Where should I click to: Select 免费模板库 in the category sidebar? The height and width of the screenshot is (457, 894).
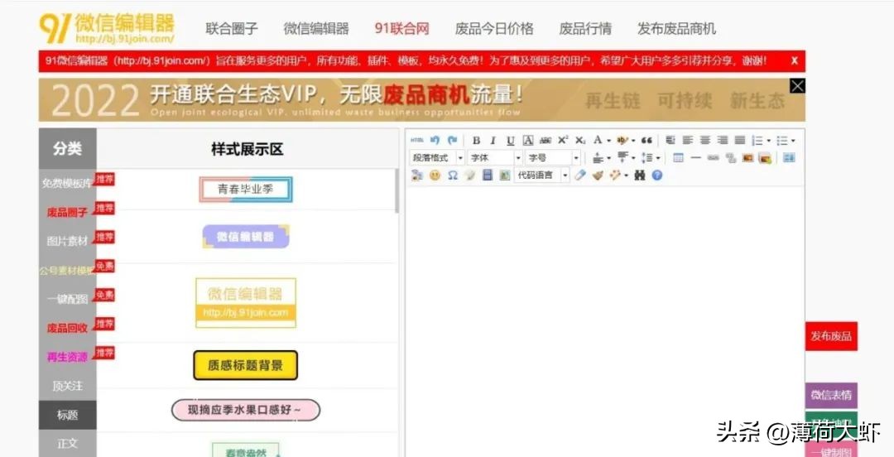[x=67, y=183]
